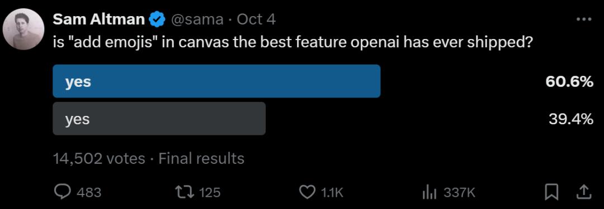604x209 pixels.
Task: Open the three-dot more options menu
Action: click(x=584, y=19)
